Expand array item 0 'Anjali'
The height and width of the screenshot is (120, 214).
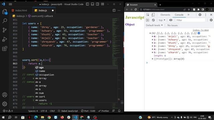[x=152, y=36]
